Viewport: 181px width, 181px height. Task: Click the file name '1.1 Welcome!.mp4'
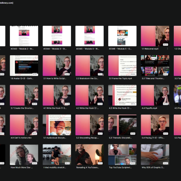tap(150, 49)
